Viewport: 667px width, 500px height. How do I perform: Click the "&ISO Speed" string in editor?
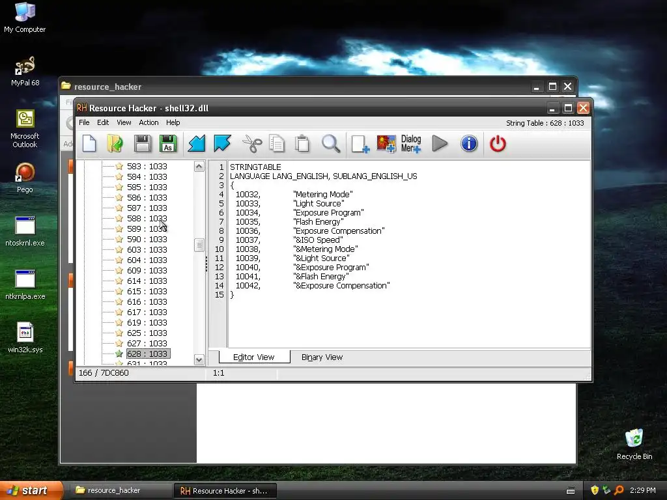(318, 240)
